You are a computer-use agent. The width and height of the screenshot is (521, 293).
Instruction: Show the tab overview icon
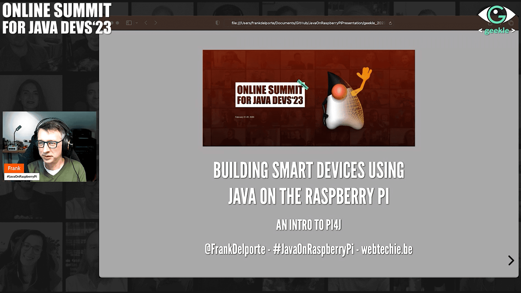click(511, 23)
